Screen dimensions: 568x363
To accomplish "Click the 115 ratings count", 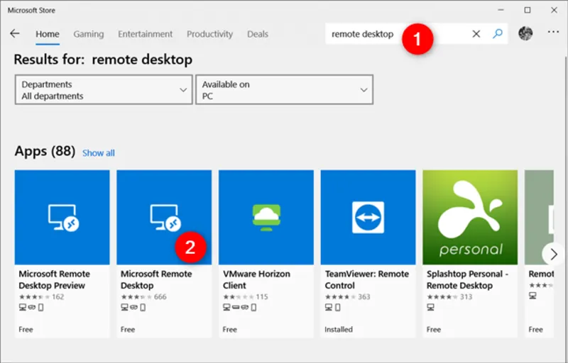I will [x=262, y=297].
